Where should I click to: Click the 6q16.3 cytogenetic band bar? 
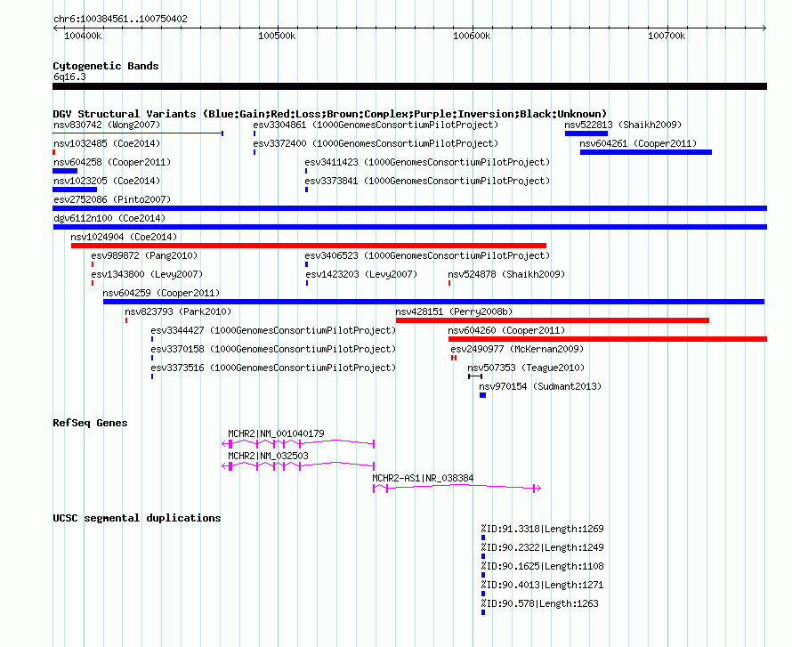409,86
